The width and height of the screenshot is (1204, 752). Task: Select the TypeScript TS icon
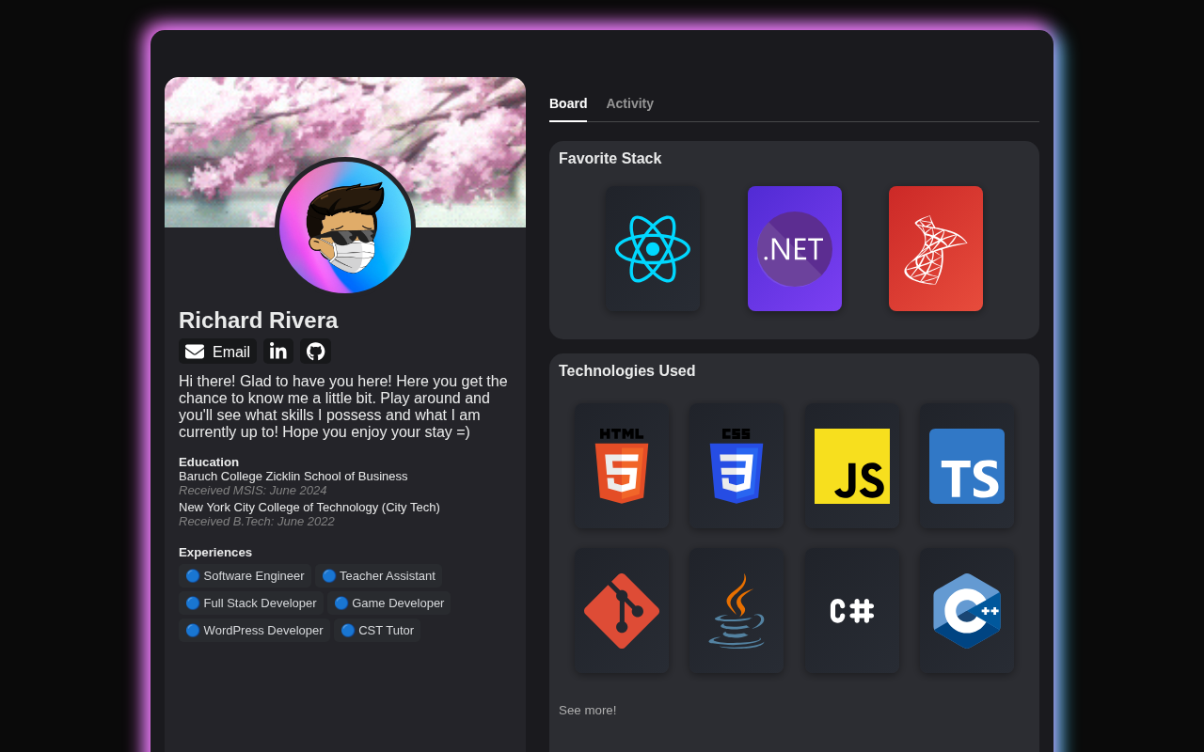coord(967,466)
